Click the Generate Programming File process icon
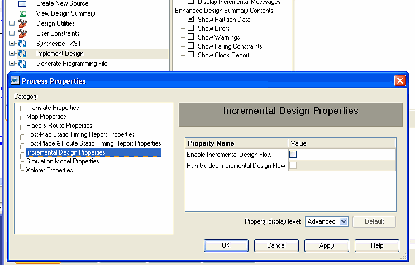The image size is (415, 265). (x=22, y=64)
